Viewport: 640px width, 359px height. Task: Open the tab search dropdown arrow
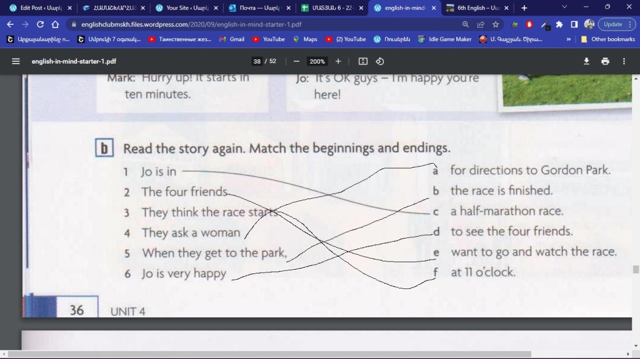click(x=564, y=7)
